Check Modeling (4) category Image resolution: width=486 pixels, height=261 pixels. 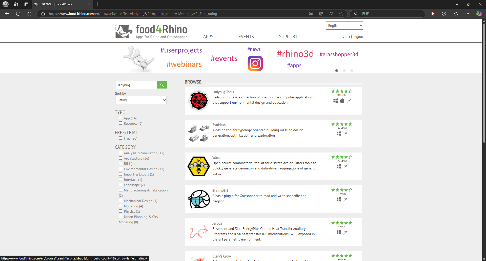coord(120,206)
